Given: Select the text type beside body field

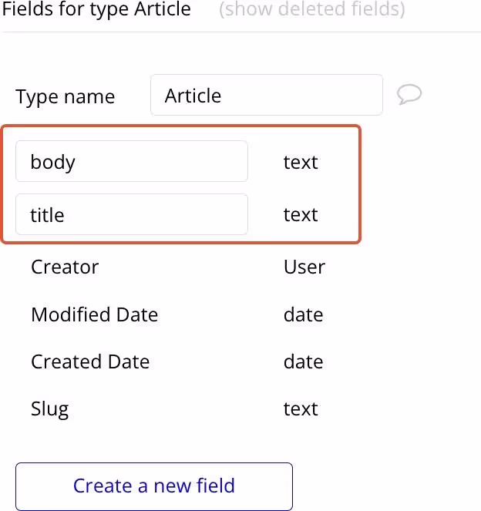Looking at the screenshot, I should pyautogui.click(x=301, y=162).
